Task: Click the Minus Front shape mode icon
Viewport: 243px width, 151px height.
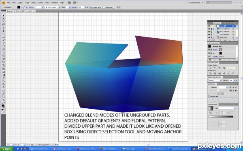Action: point(215,68)
